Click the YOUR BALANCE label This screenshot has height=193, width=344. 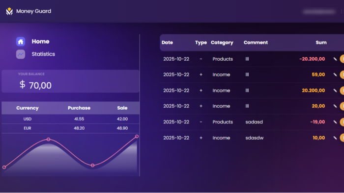31,74
